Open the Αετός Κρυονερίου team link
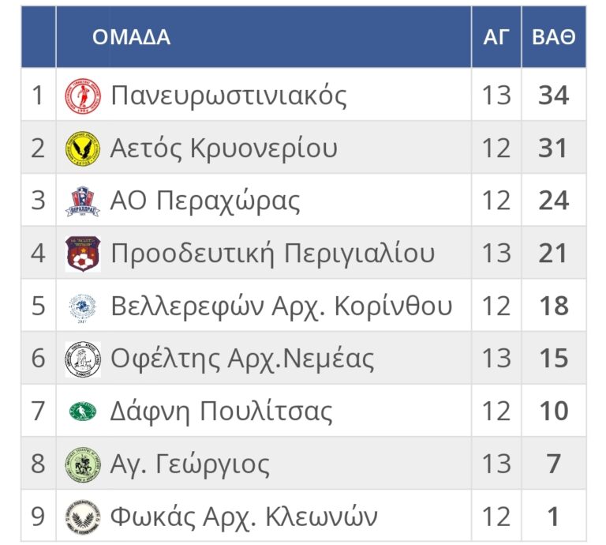Viewport: 606px width, 545px height. (224, 148)
